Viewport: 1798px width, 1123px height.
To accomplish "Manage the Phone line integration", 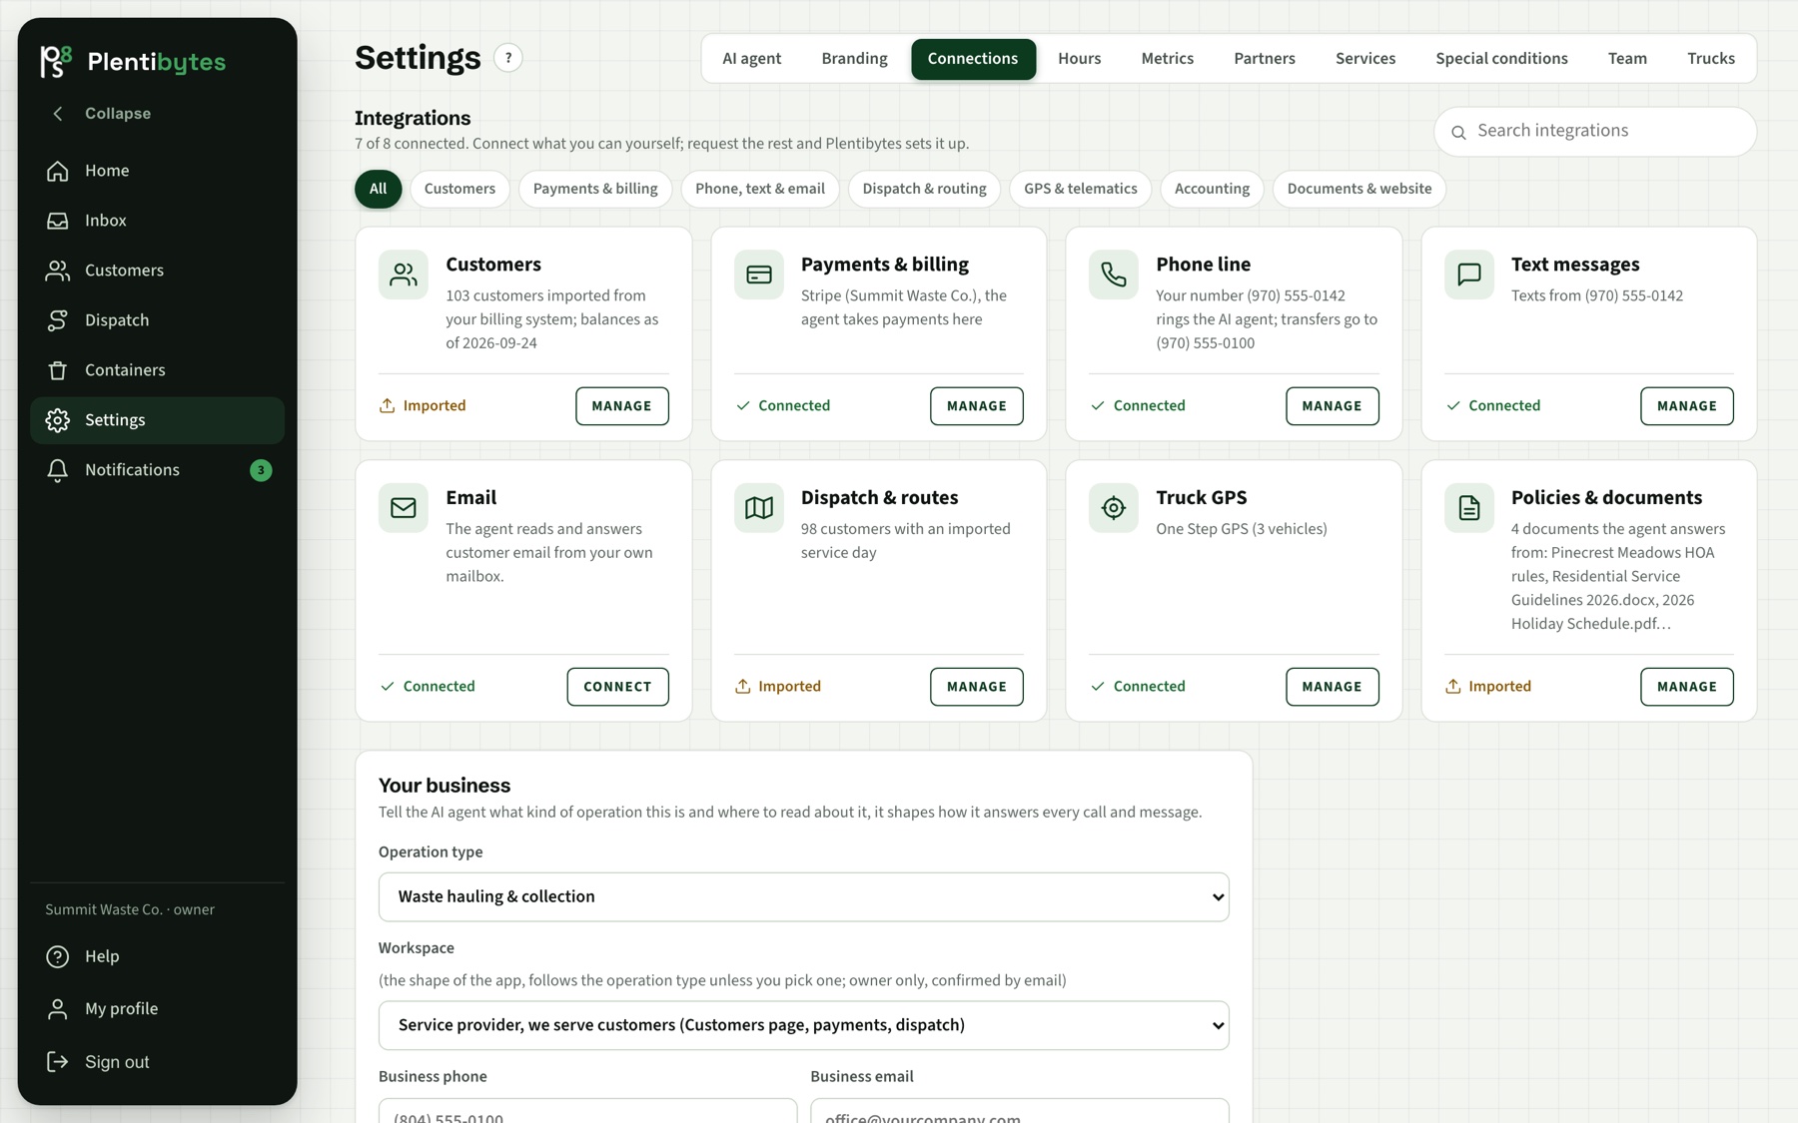I will (1332, 406).
